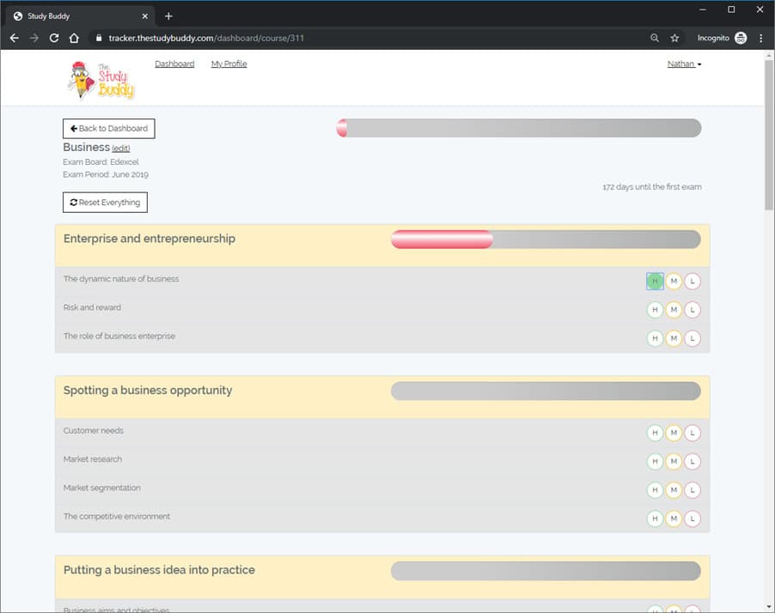Image resolution: width=775 pixels, height=613 pixels.
Task: Reload the page with browser refresh icon
Action: click(x=54, y=38)
